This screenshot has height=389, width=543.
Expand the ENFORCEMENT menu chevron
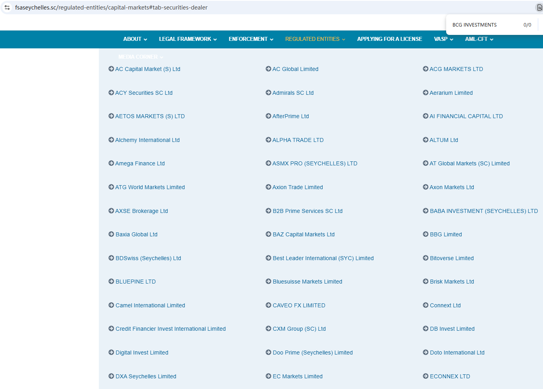click(x=271, y=39)
